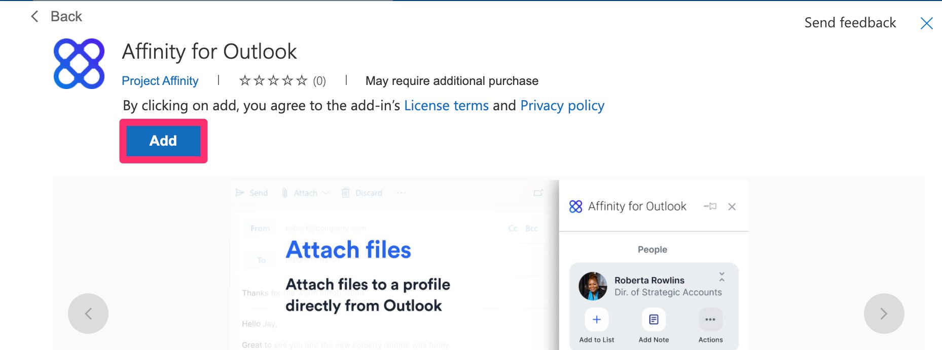Open the License terms link
Image resolution: width=942 pixels, height=350 pixels.
pyautogui.click(x=446, y=106)
